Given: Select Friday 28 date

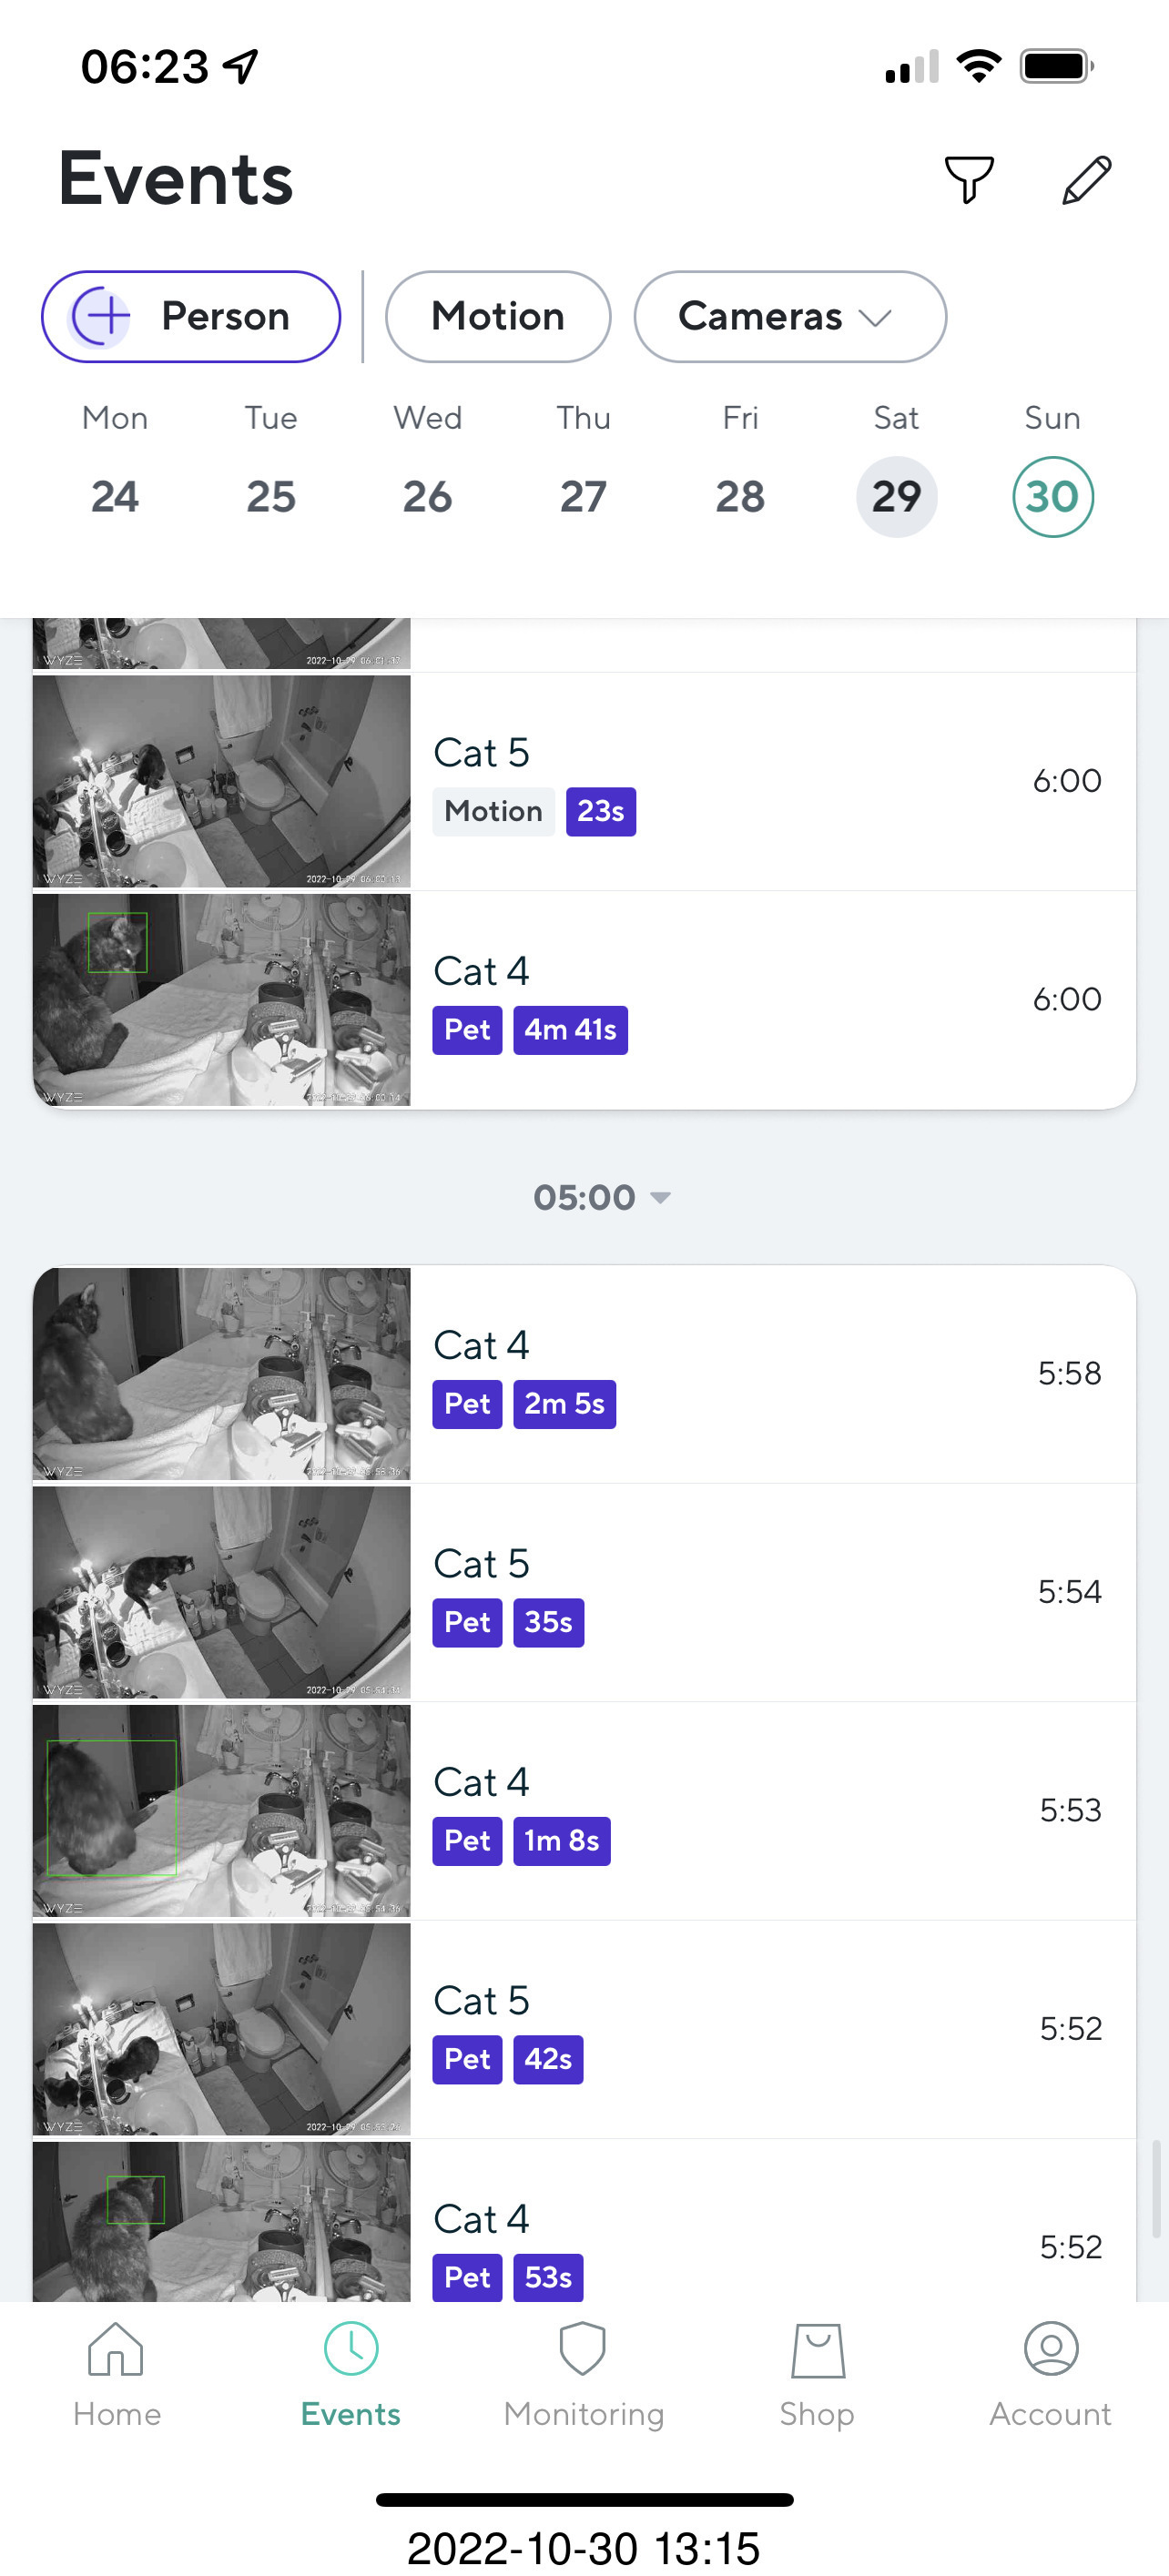Looking at the screenshot, I should pyautogui.click(x=740, y=497).
